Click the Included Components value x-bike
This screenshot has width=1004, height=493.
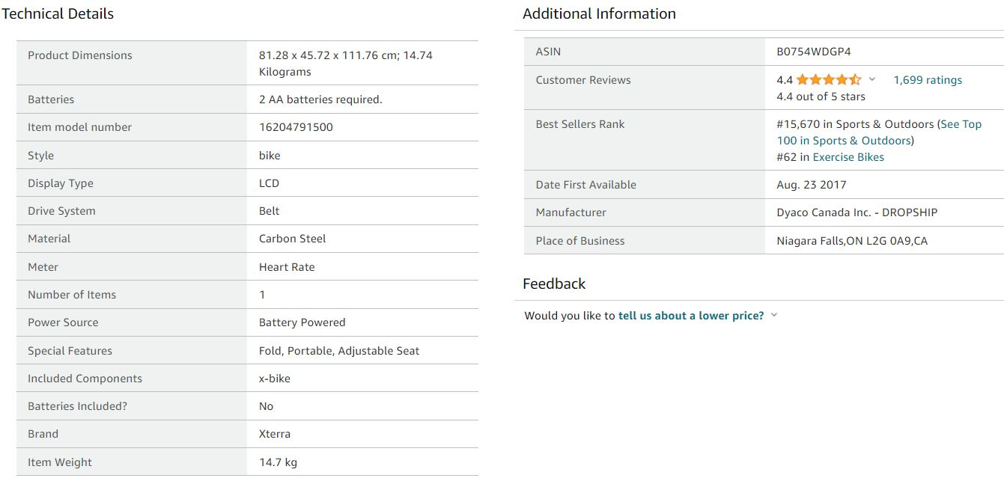pyautogui.click(x=275, y=379)
